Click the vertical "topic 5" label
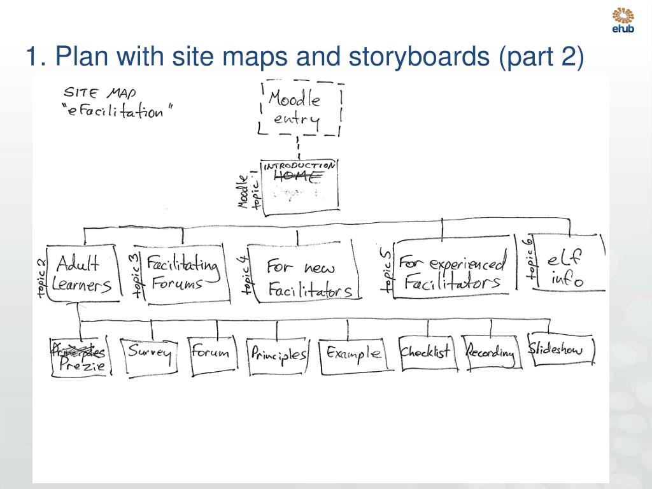 coord(386,270)
